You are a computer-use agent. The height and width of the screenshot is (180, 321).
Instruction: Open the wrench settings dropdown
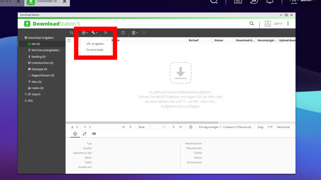[94, 32]
